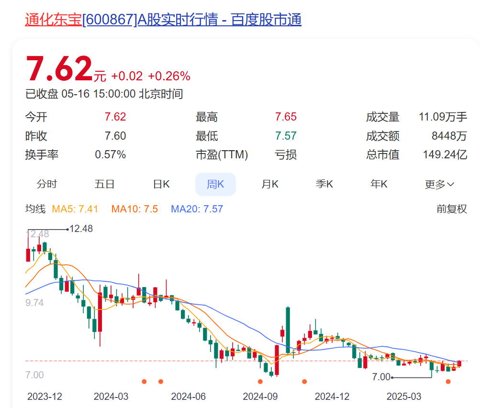
Task: Switch to the 分时 chart tab
Action: click(x=47, y=184)
